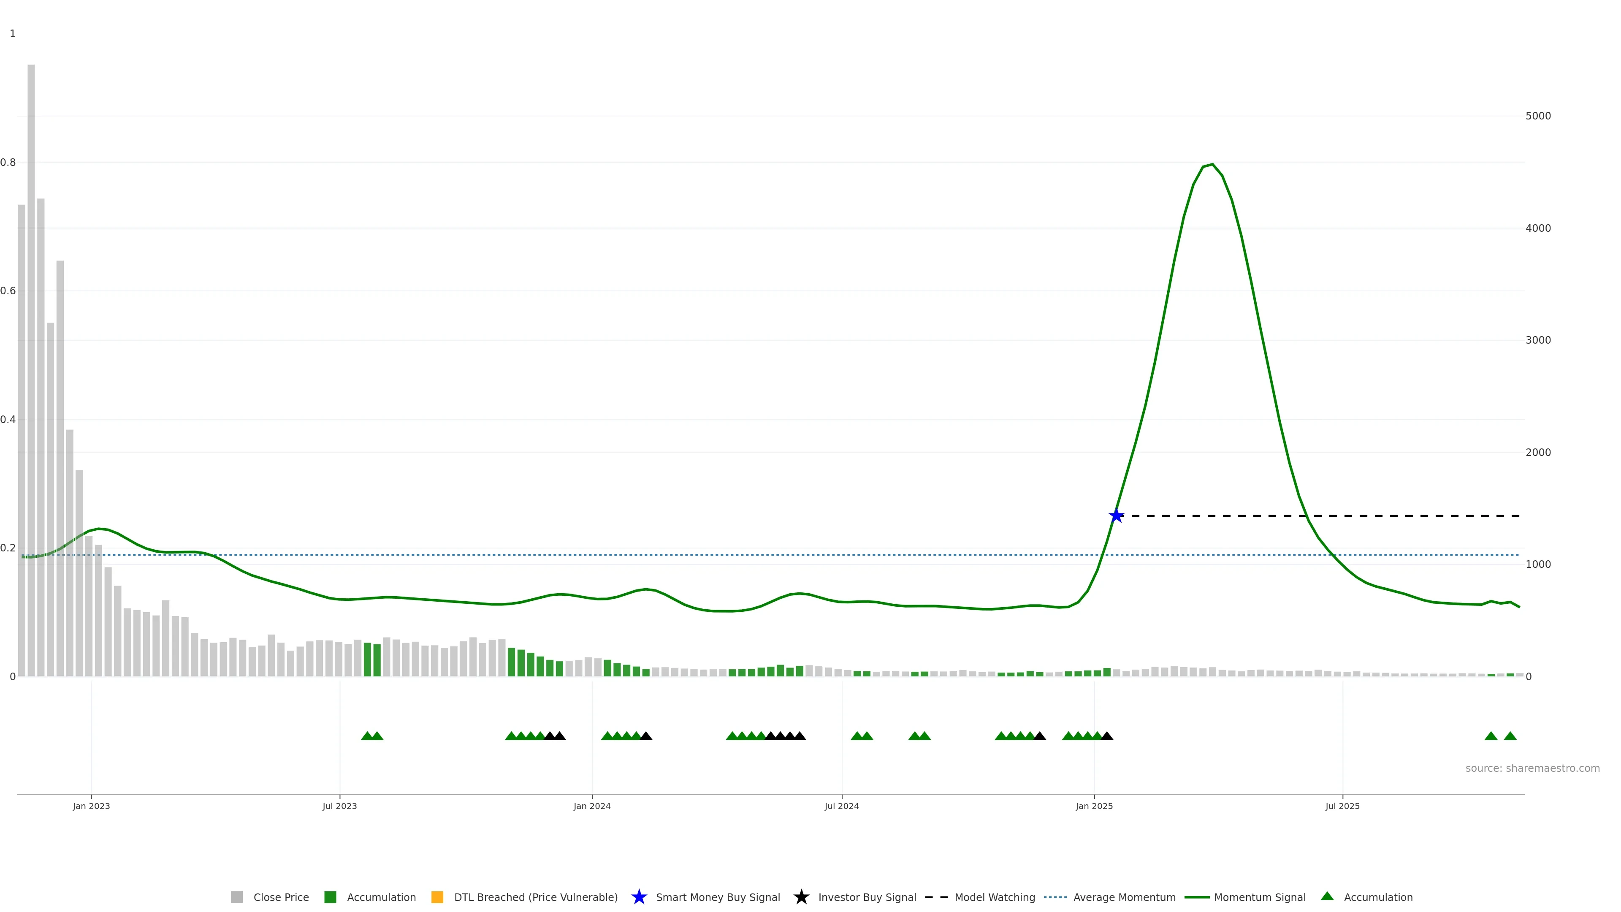The width and height of the screenshot is (1621, 912).
Task: Toggle the Close Price legend label
Action: coord(281,897)
